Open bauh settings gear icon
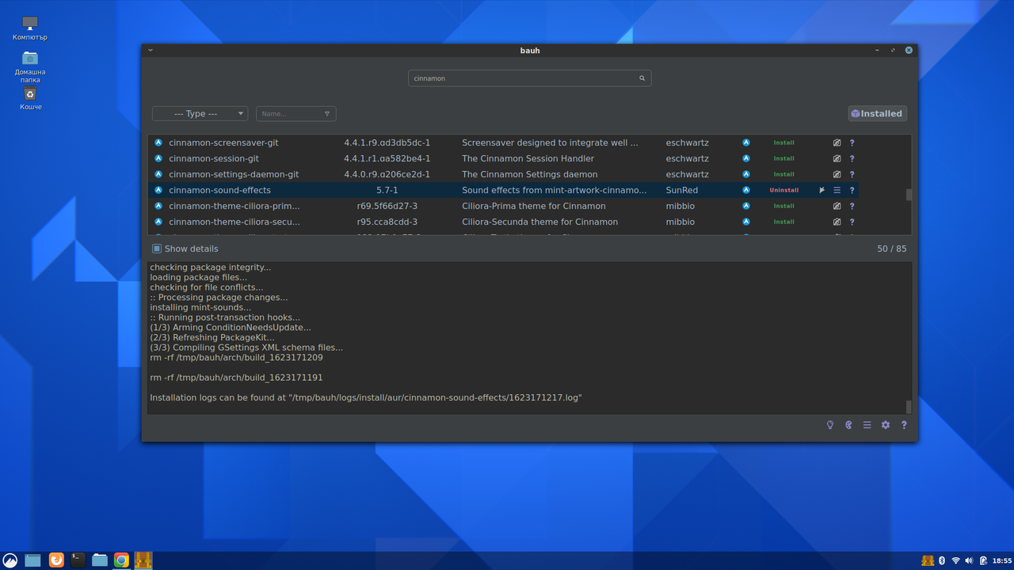The image size is (1014, 570). [886, 425]
